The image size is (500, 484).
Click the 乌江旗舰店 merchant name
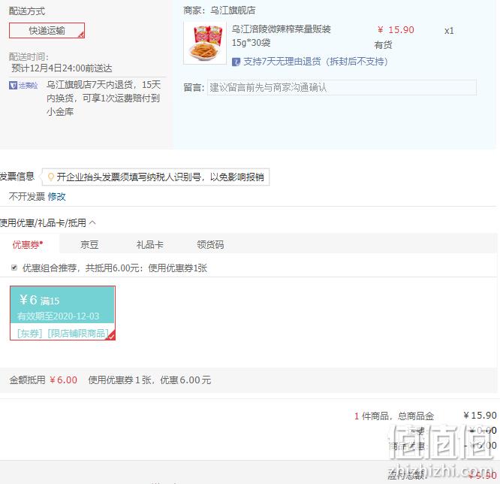(x=233, y=11)
